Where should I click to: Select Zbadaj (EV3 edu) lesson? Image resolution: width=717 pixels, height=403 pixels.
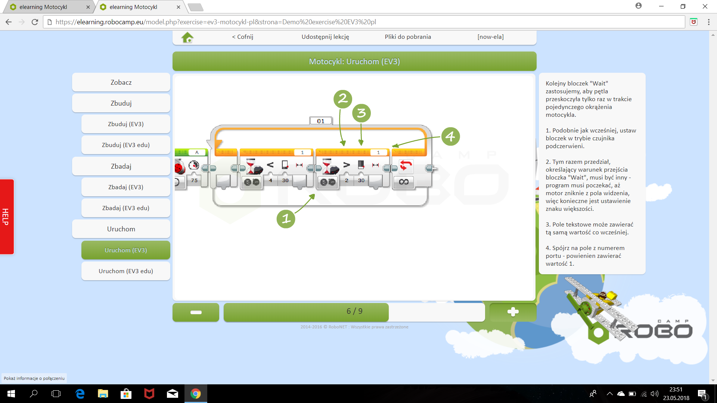[x=126, y=208]
